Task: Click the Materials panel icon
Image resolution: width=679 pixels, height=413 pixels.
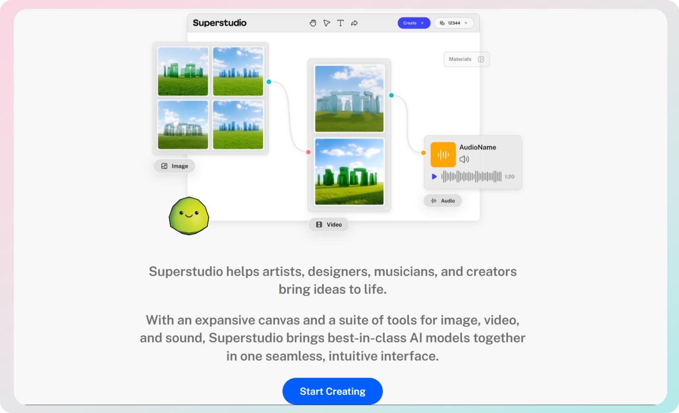Action: pos(481,59)
